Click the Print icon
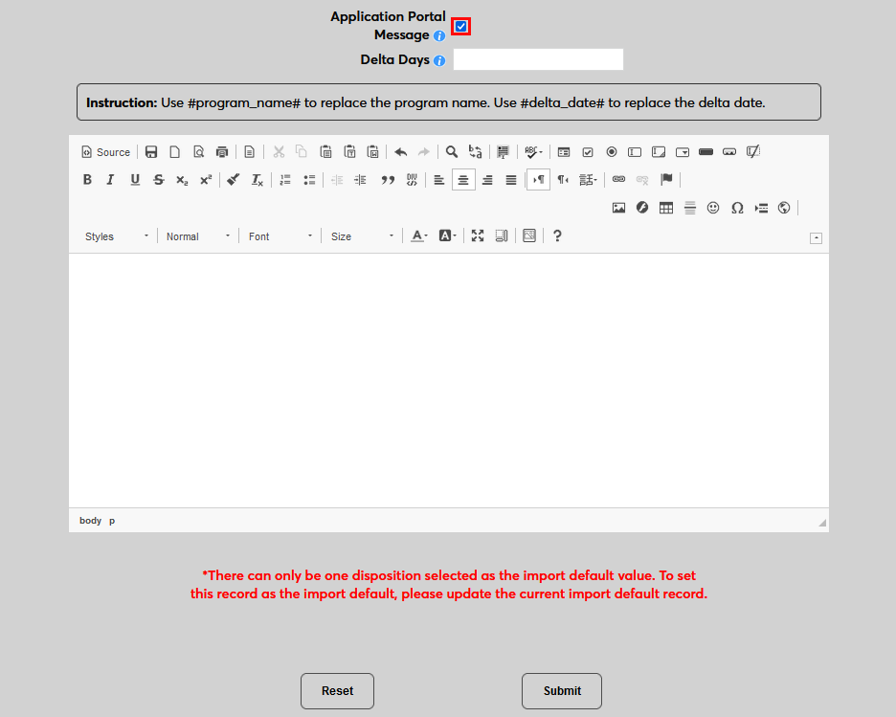This screenshot has width=896, height=717. [222, 152]
